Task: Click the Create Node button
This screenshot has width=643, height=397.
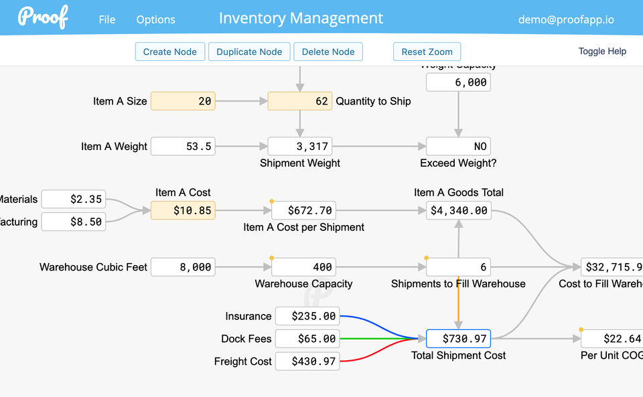Action: (x=169, y=52)
